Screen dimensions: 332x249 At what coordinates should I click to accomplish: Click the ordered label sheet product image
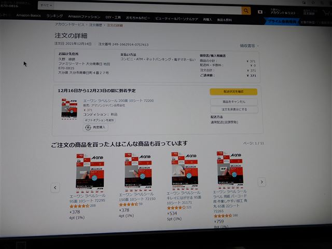[x=70, y=109]
